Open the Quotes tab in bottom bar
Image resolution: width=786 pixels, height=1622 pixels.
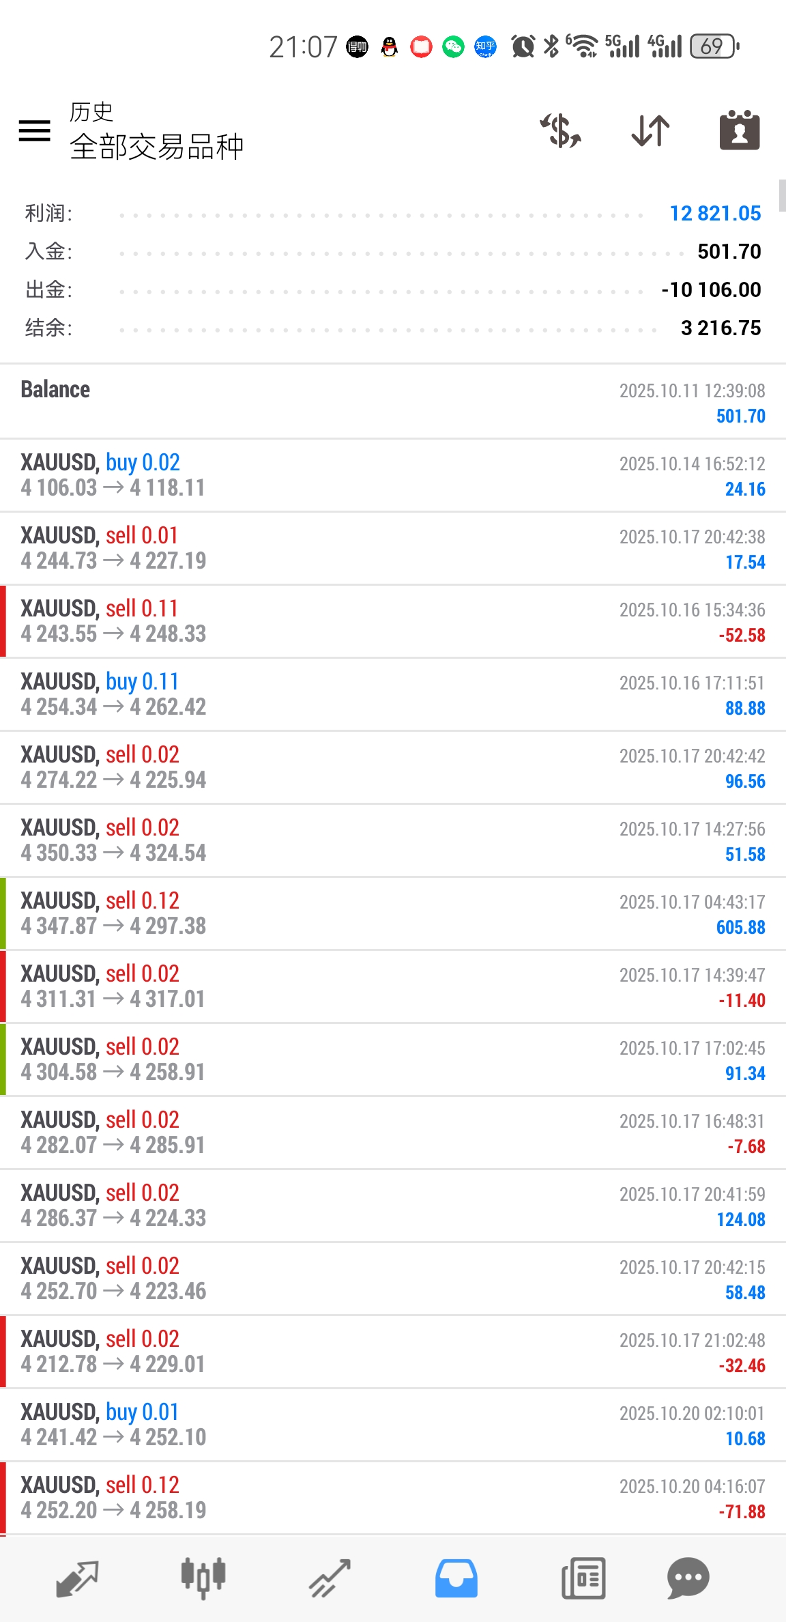(x=77, y=1578)
